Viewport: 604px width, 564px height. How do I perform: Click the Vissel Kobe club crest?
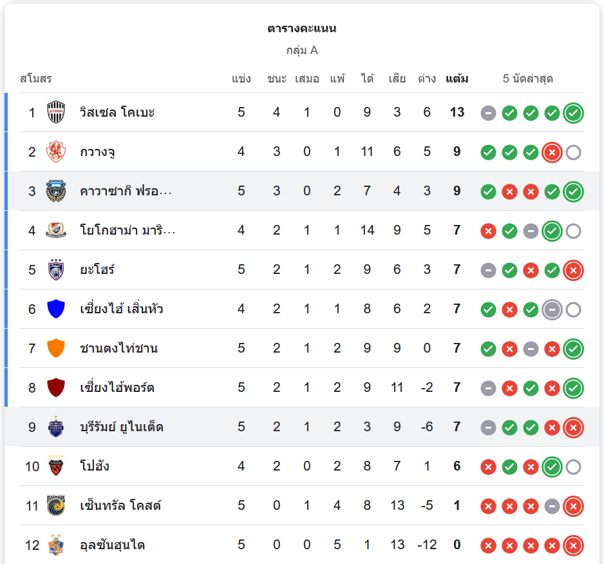pyautogui.click(x=56, y=113)
